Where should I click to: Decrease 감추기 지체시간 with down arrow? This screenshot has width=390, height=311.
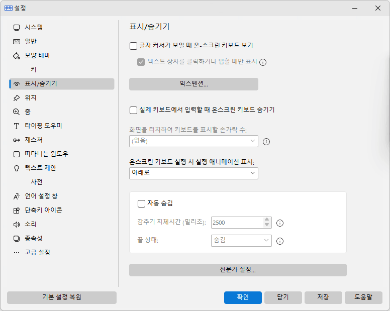267,225
